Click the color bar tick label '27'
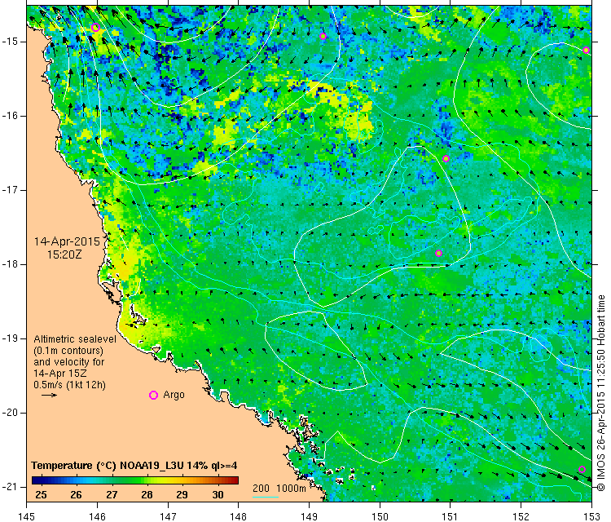This screenshot has height=522, width=611. [112, 495]
